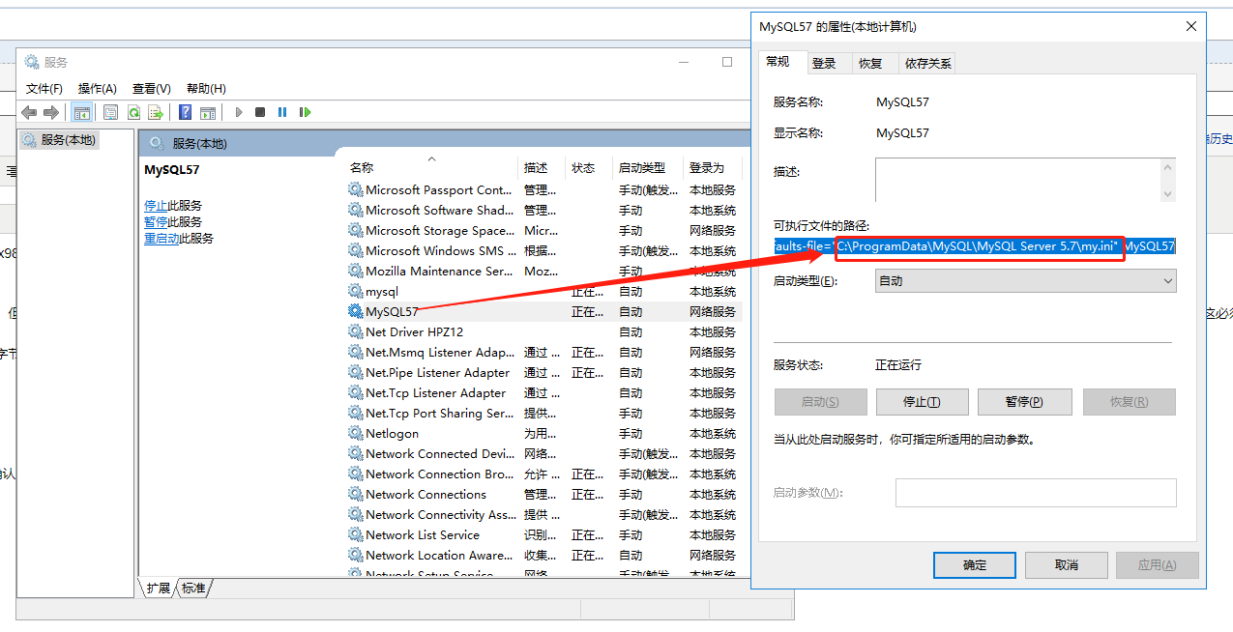1233x632 pixels.
Task: Select Microsoft Software Shad... service row
Action: [544, 210]
